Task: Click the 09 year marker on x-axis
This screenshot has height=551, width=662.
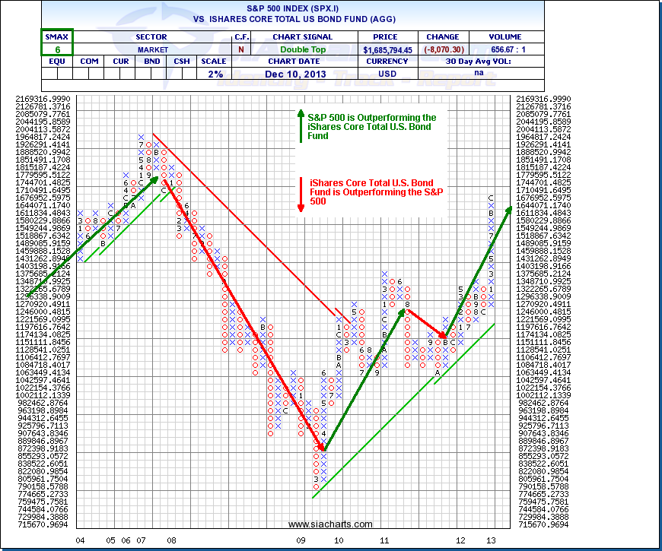Action: (x=301, y=540)
